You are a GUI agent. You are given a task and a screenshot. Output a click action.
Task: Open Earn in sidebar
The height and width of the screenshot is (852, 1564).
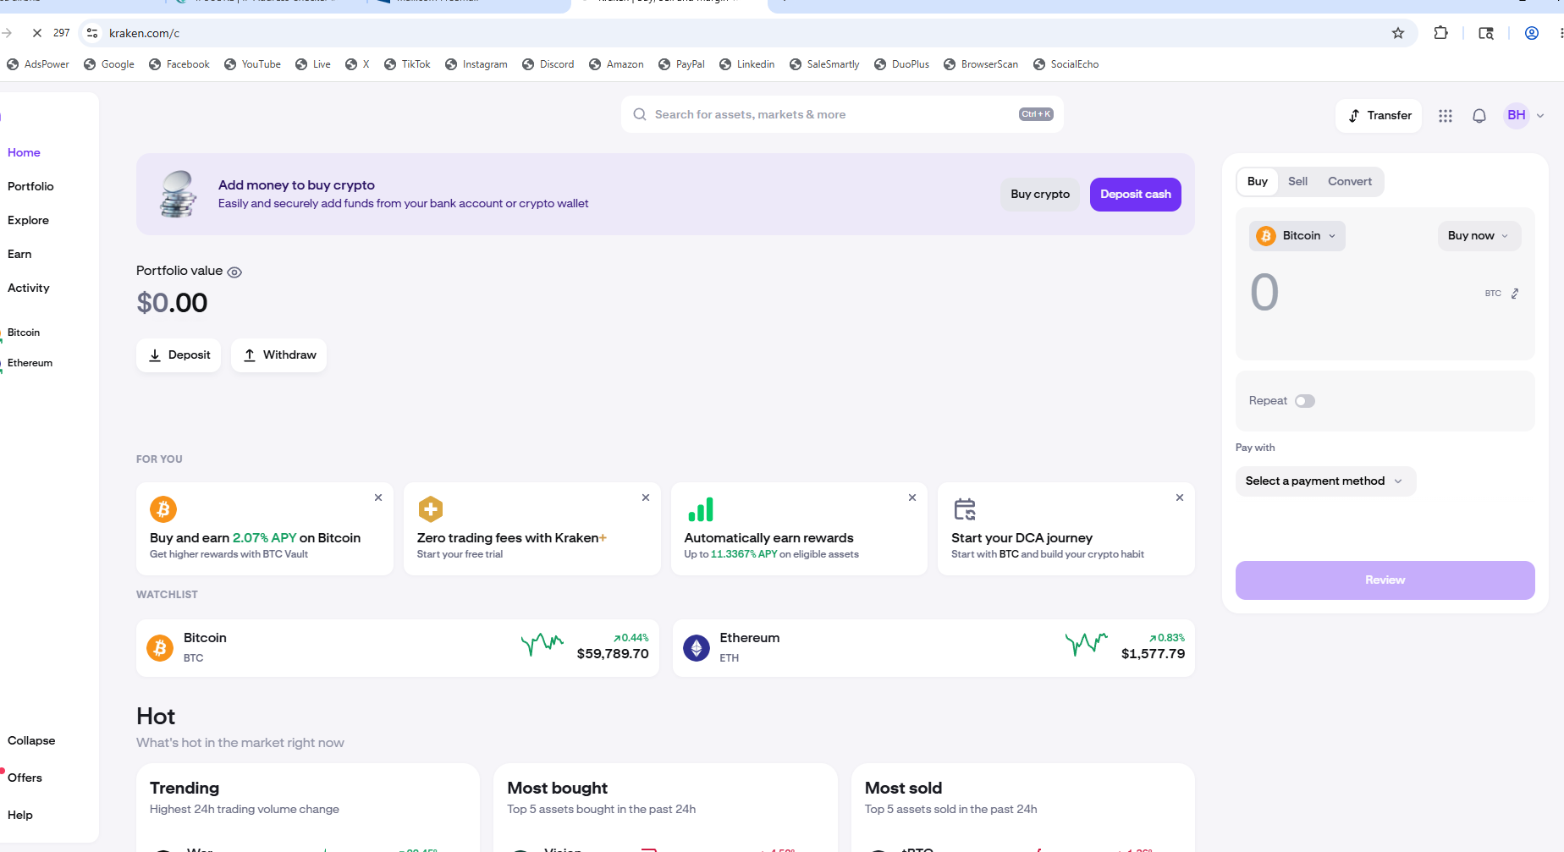[x=19, y=254]
